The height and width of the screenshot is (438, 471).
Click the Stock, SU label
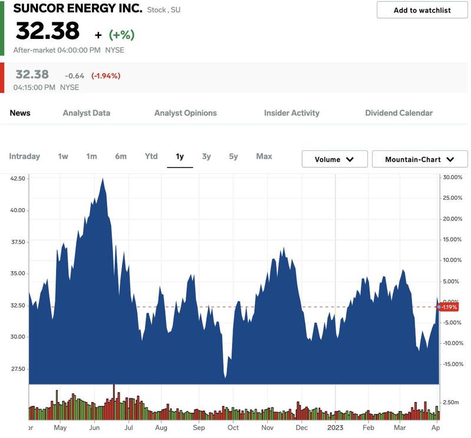[164, 10]
